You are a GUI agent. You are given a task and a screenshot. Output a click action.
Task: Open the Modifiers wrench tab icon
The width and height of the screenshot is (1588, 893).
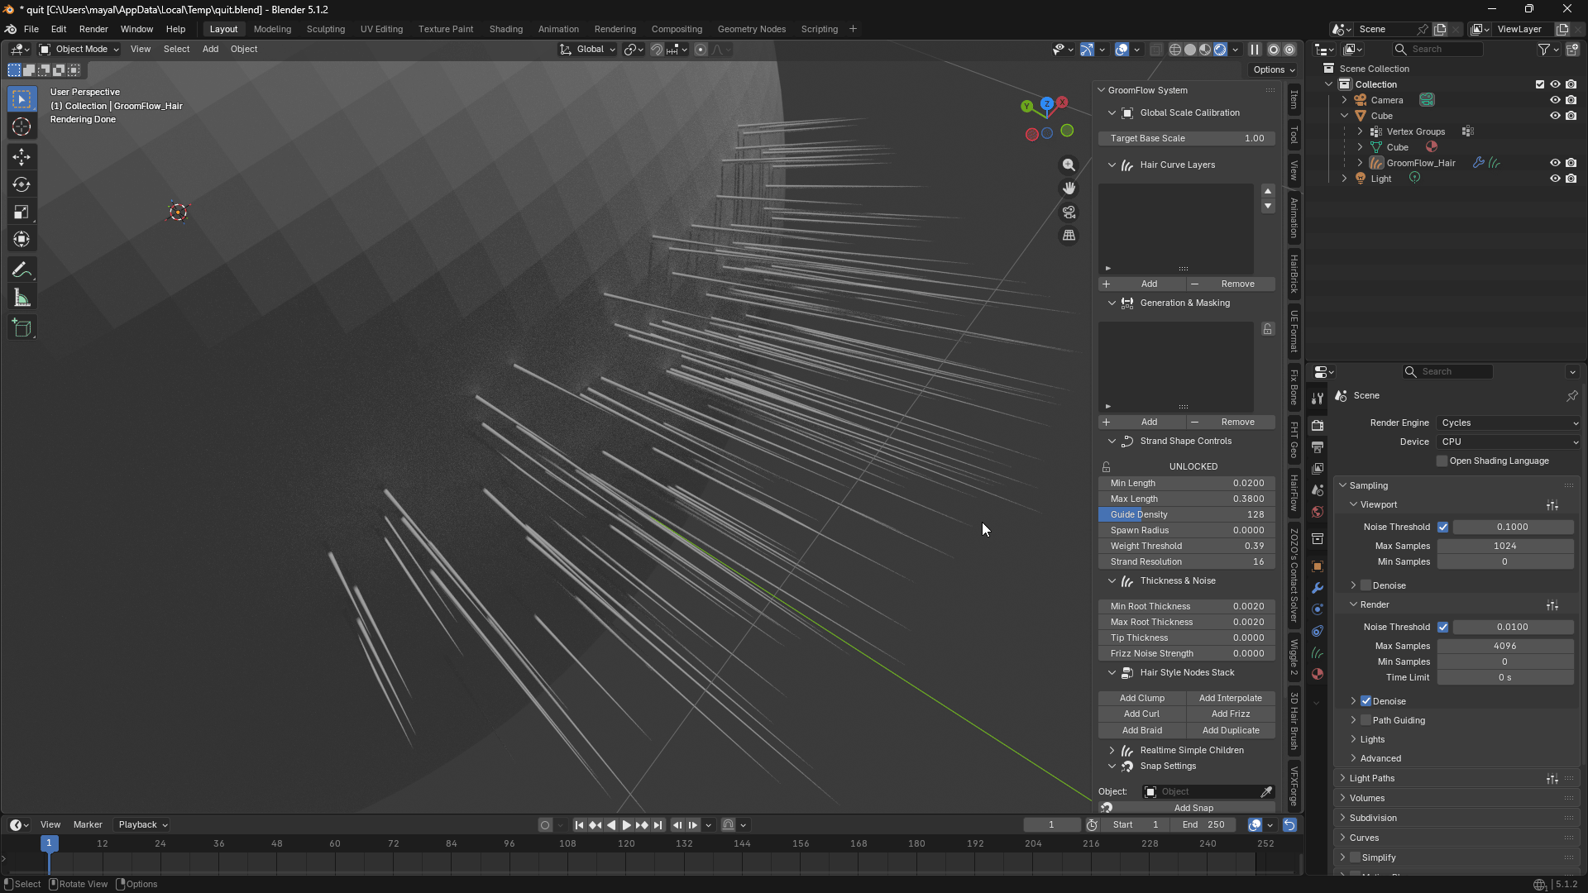(1318, 588)
